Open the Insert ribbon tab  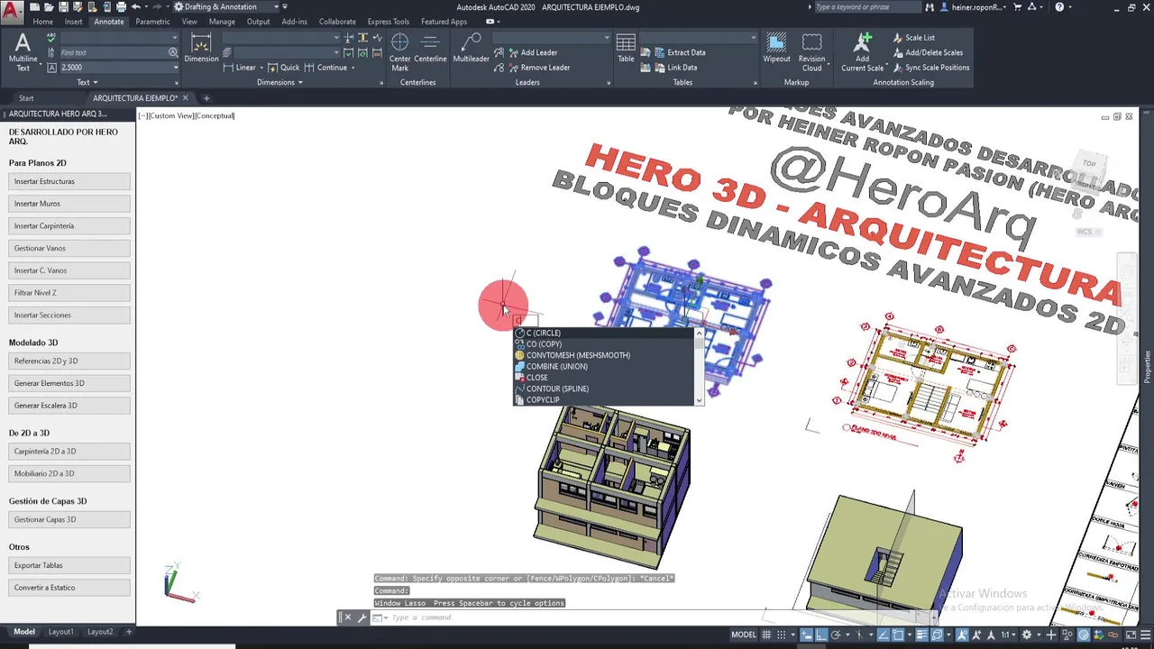73,22
